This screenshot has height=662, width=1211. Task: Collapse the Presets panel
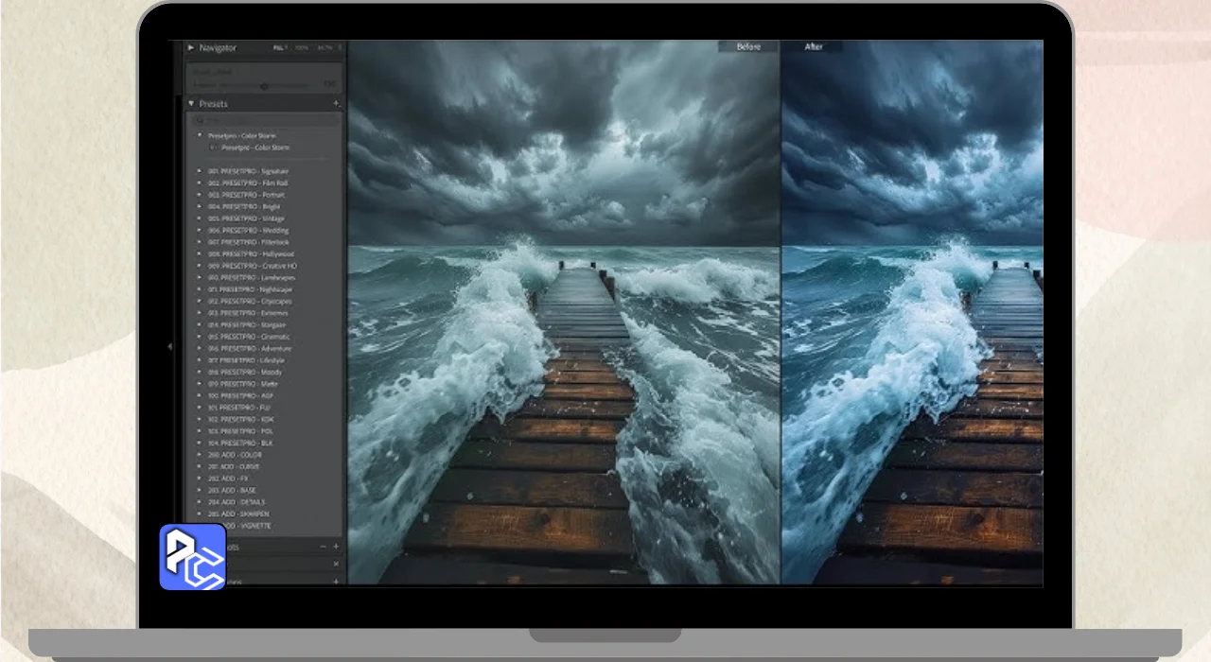tap(191, 104)
